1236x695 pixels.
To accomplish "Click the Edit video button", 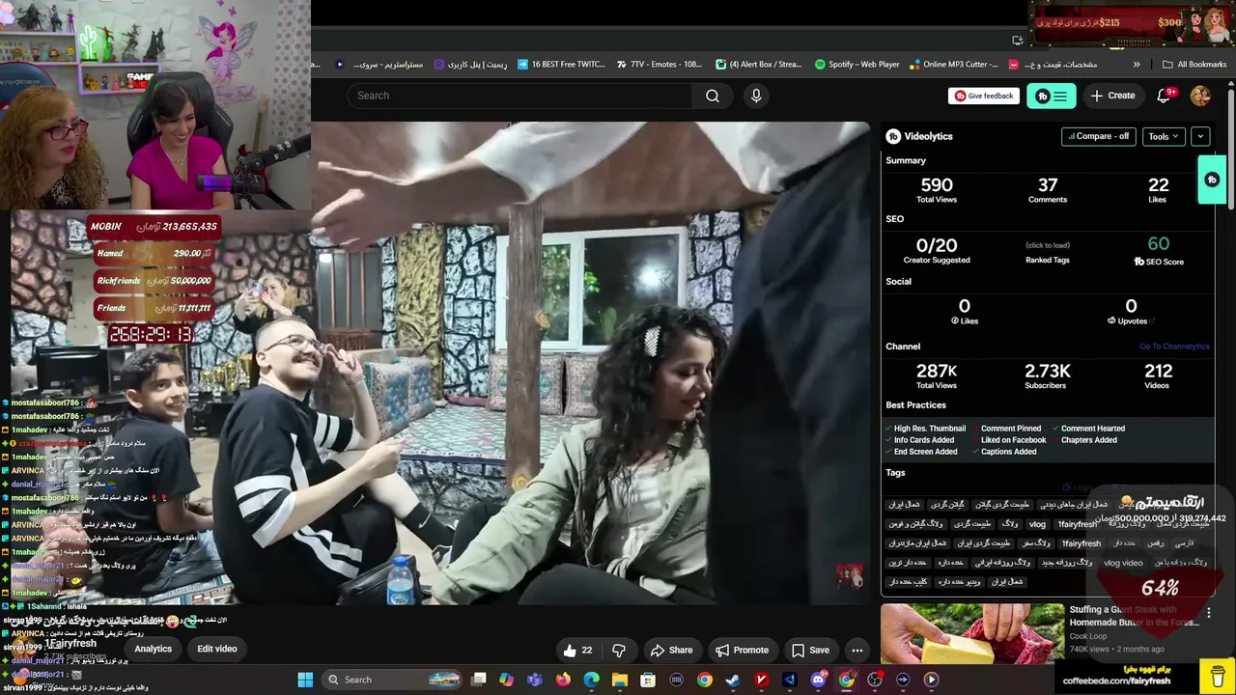I will pyautogui.click(x=217, y=649).
